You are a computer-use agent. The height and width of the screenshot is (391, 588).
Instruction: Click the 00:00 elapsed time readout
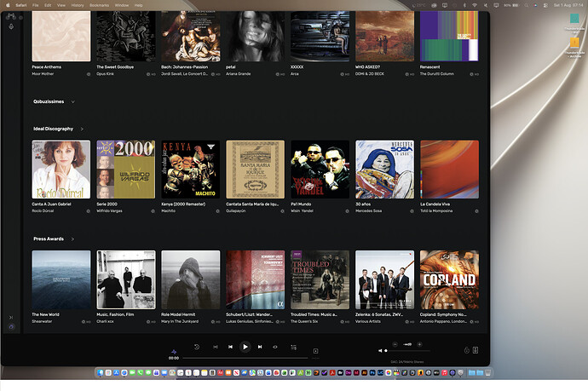[174, 358]
